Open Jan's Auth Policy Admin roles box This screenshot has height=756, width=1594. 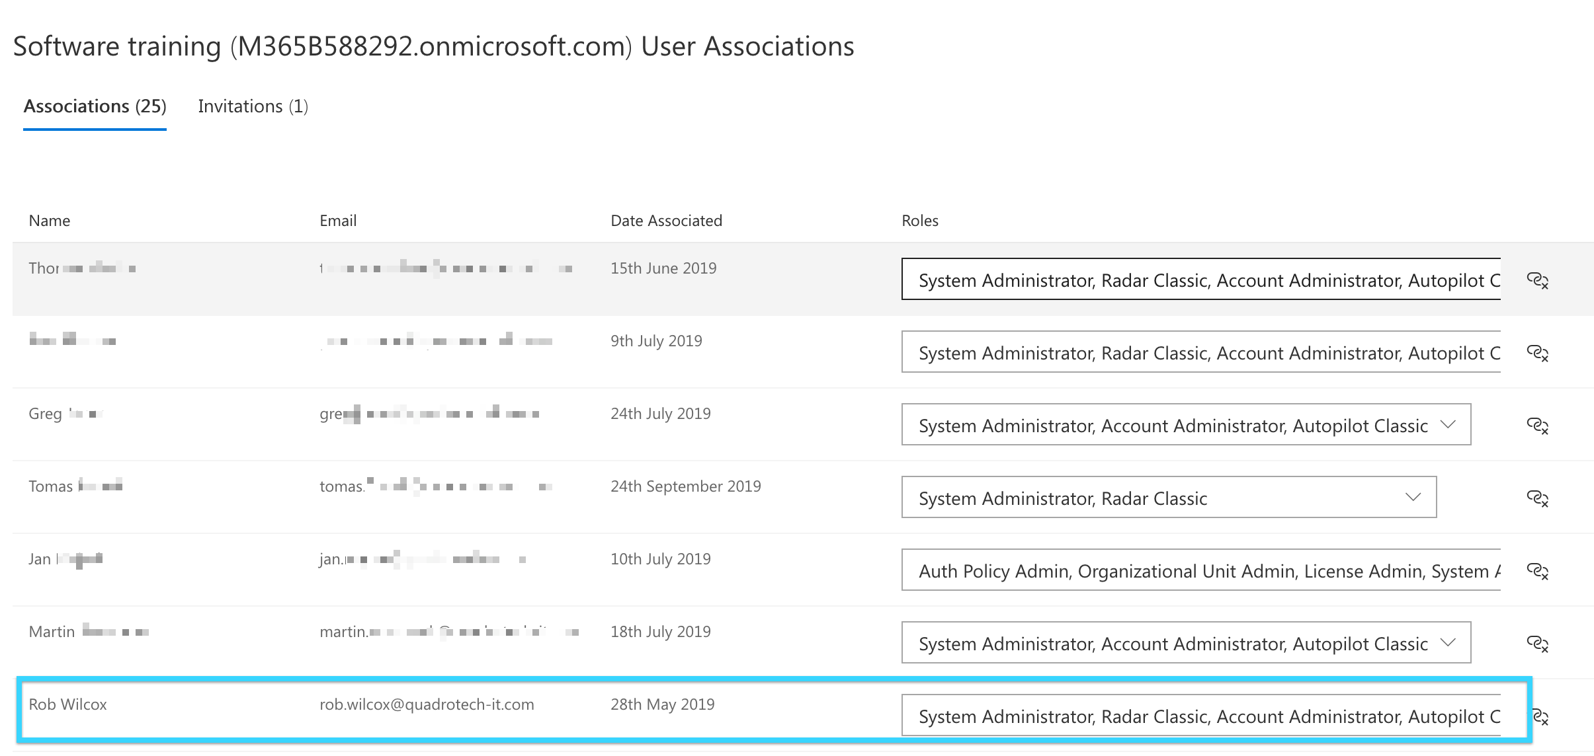1200,571
